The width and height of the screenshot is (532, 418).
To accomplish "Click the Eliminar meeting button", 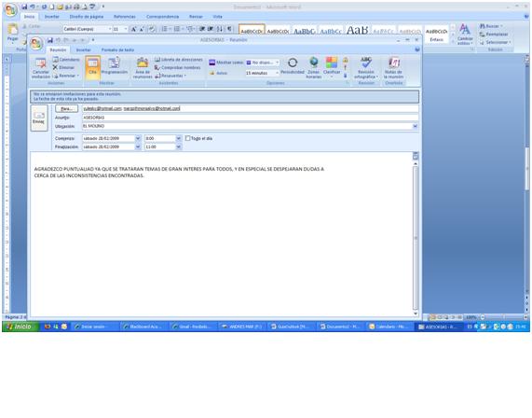I will click(x=63, y=67).
